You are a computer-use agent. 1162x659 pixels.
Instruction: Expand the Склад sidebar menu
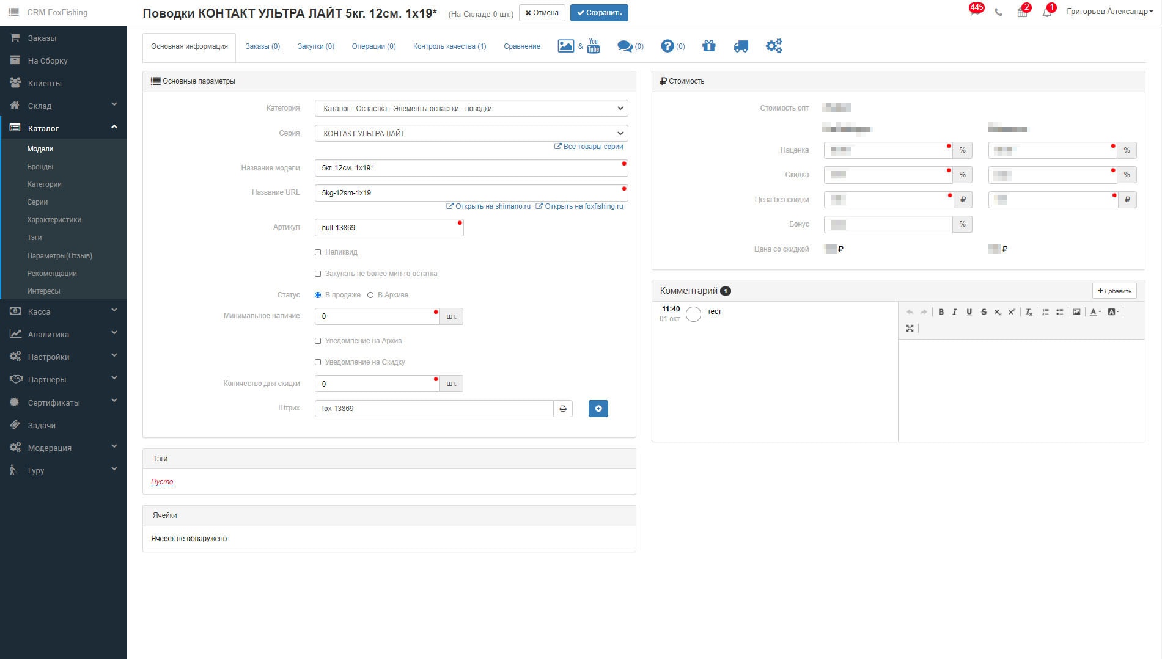click(x=64, y=106)
